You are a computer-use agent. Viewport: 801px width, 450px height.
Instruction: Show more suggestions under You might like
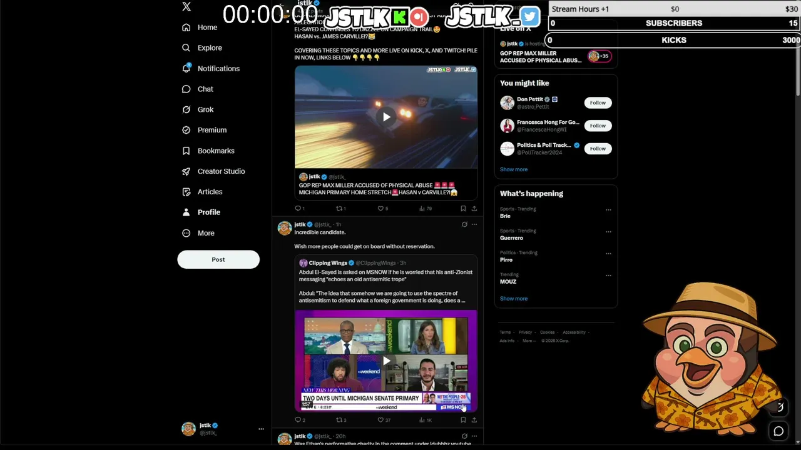514,169
